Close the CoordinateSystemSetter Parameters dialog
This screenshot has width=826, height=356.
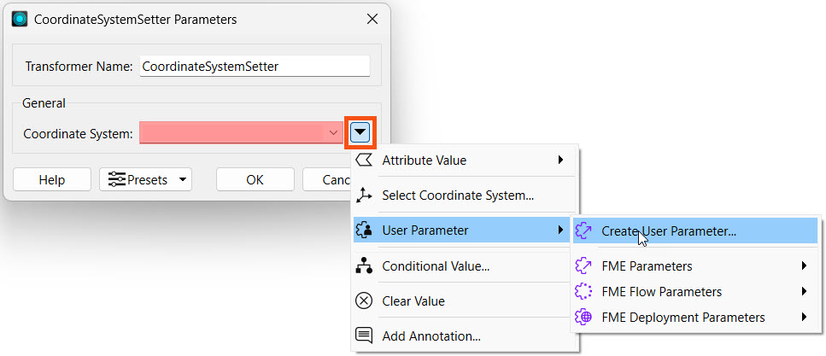pyautogui.click(x=372, y=19)
